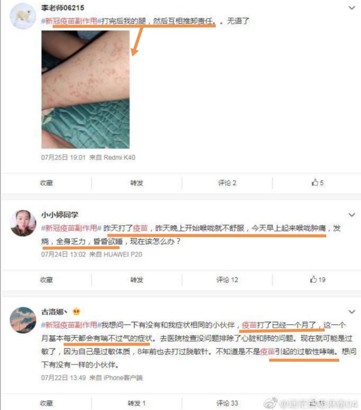The width and height of the screenshot is (361, 410).
Task: Click 转发 under 小小婷同学's post
Action: (137, 280)
